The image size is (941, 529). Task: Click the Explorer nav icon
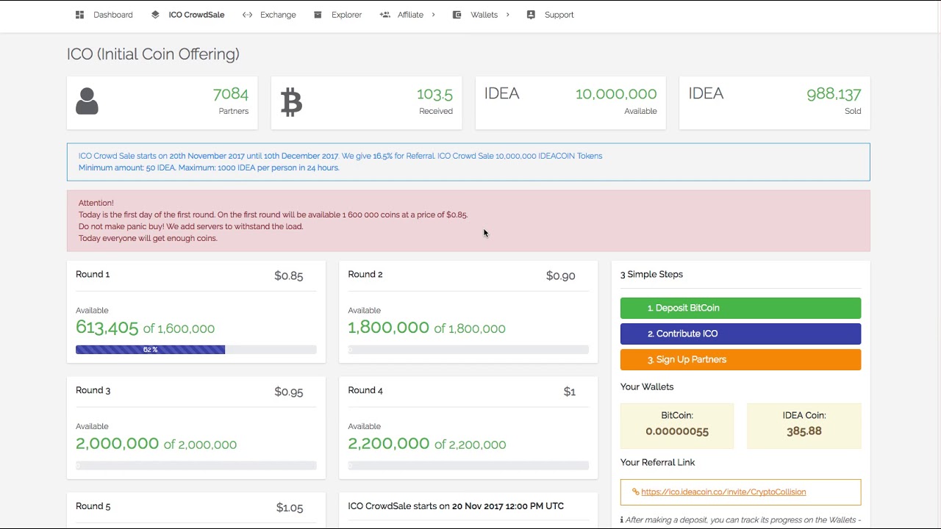(x=318, y=15)
